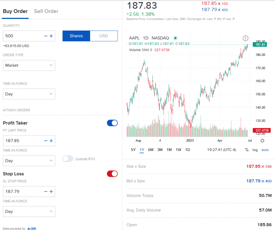Image resolution: width=275 pixels, height=231 pixels.
Task: Decrease SL stop price with minus
Action: pyautogui.click(x=46, y=192)
